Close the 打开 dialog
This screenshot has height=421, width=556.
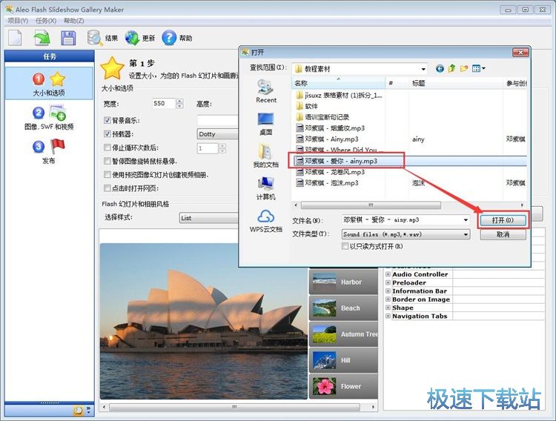(x=520, y=53)
